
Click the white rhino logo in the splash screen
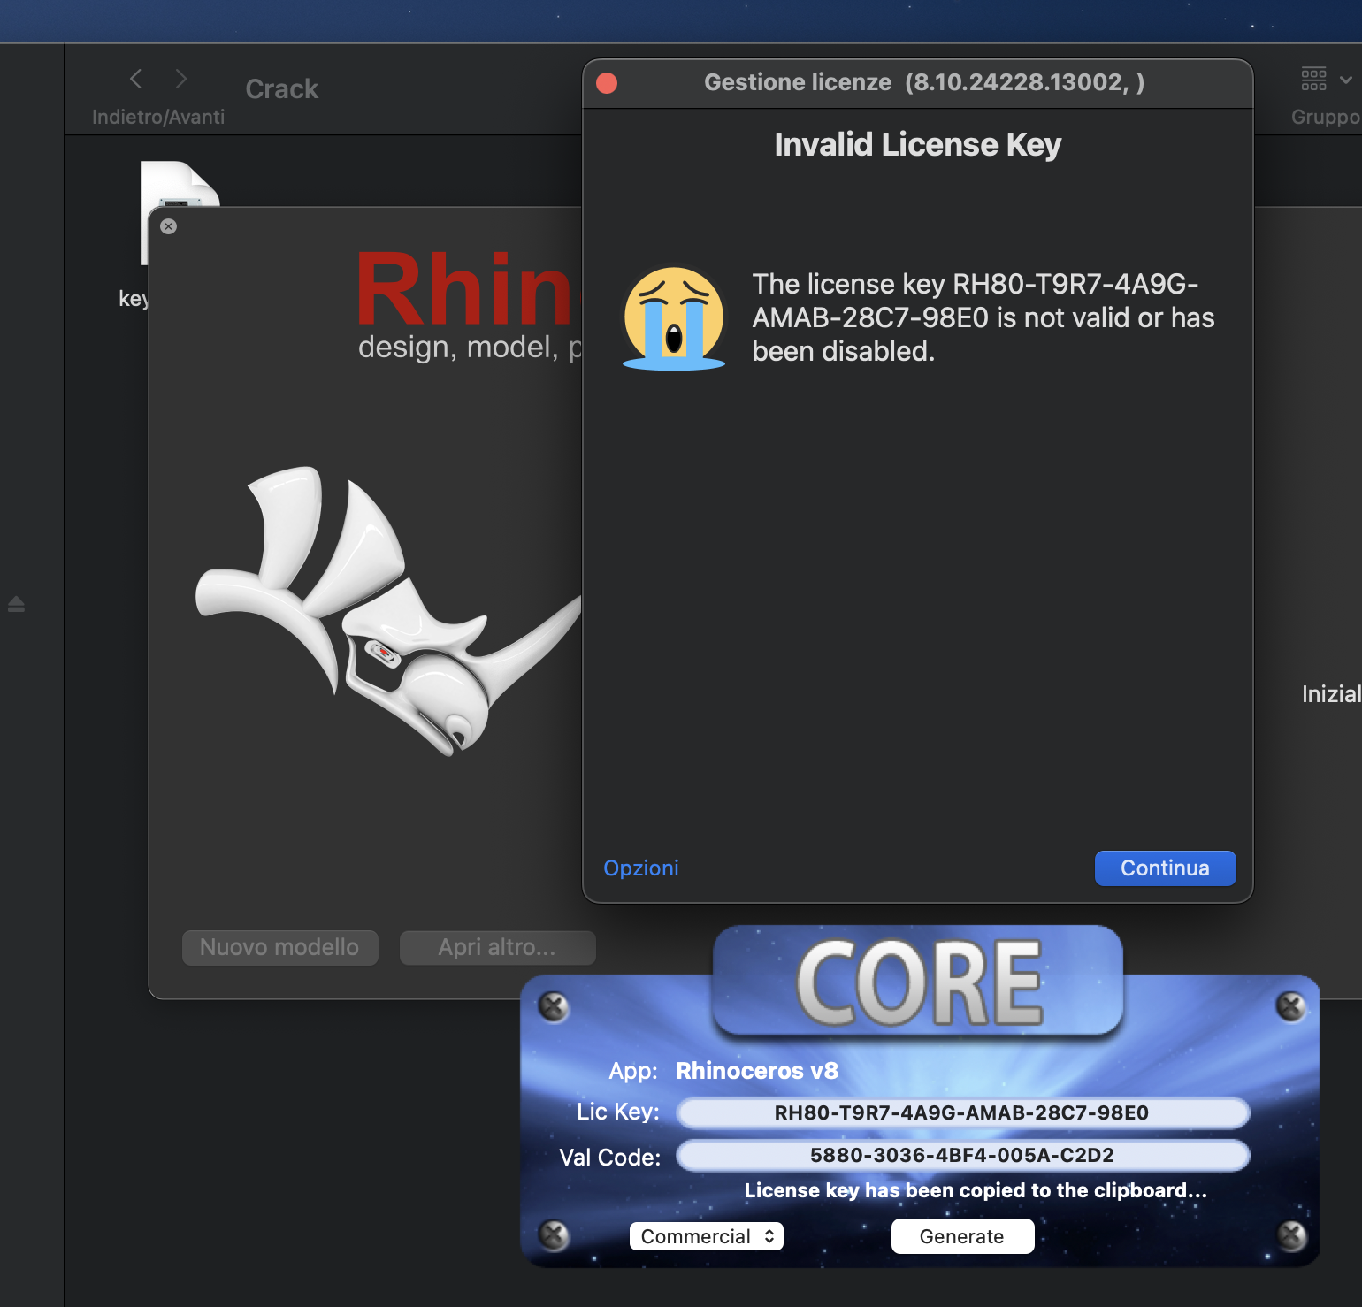coord(389,610)
